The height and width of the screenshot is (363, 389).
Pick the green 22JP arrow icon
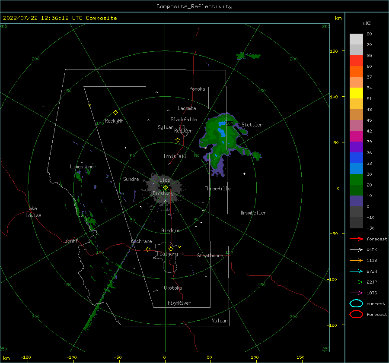click(356, 282)
